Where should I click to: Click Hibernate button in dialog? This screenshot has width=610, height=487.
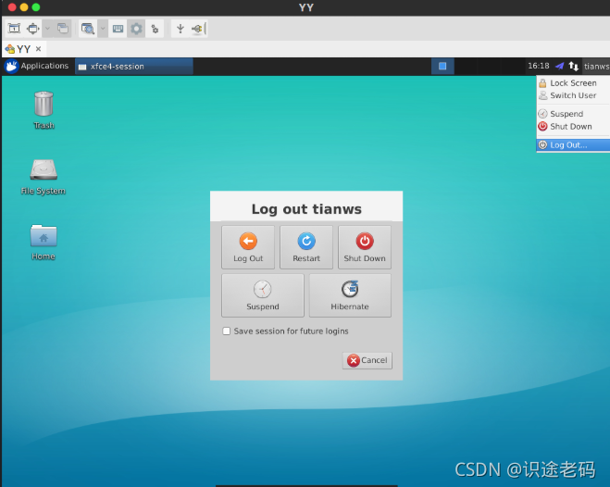[x=350, y=295]
